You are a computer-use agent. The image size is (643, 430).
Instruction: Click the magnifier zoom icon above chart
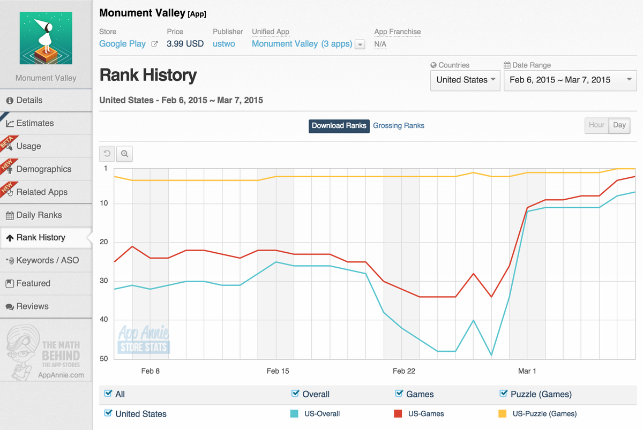[x=124, y=154]
